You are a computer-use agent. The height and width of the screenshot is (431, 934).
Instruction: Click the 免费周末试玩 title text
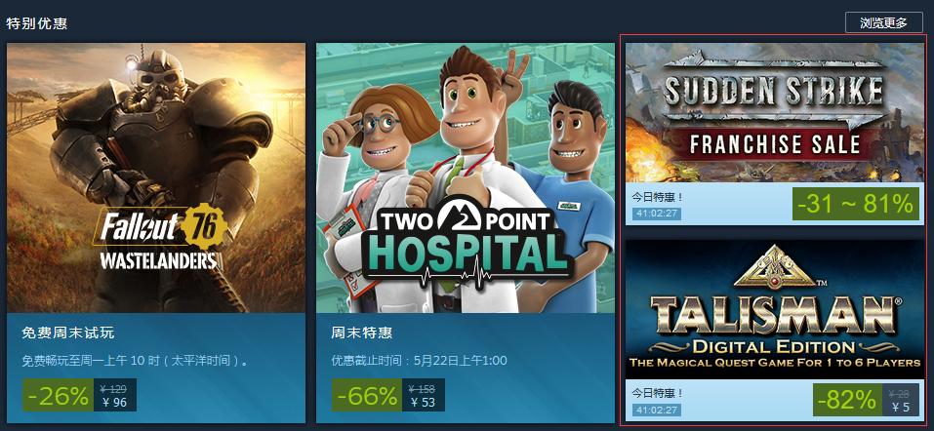click(x=68, y=333)
